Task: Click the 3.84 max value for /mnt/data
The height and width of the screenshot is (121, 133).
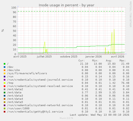Action: tap(126, 93)
